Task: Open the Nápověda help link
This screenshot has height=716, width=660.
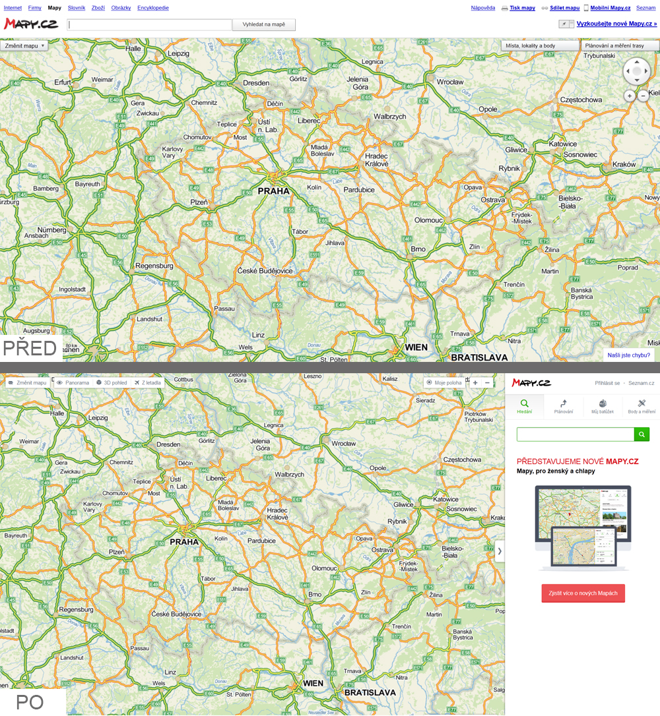Action: click(x=483, y=8)
